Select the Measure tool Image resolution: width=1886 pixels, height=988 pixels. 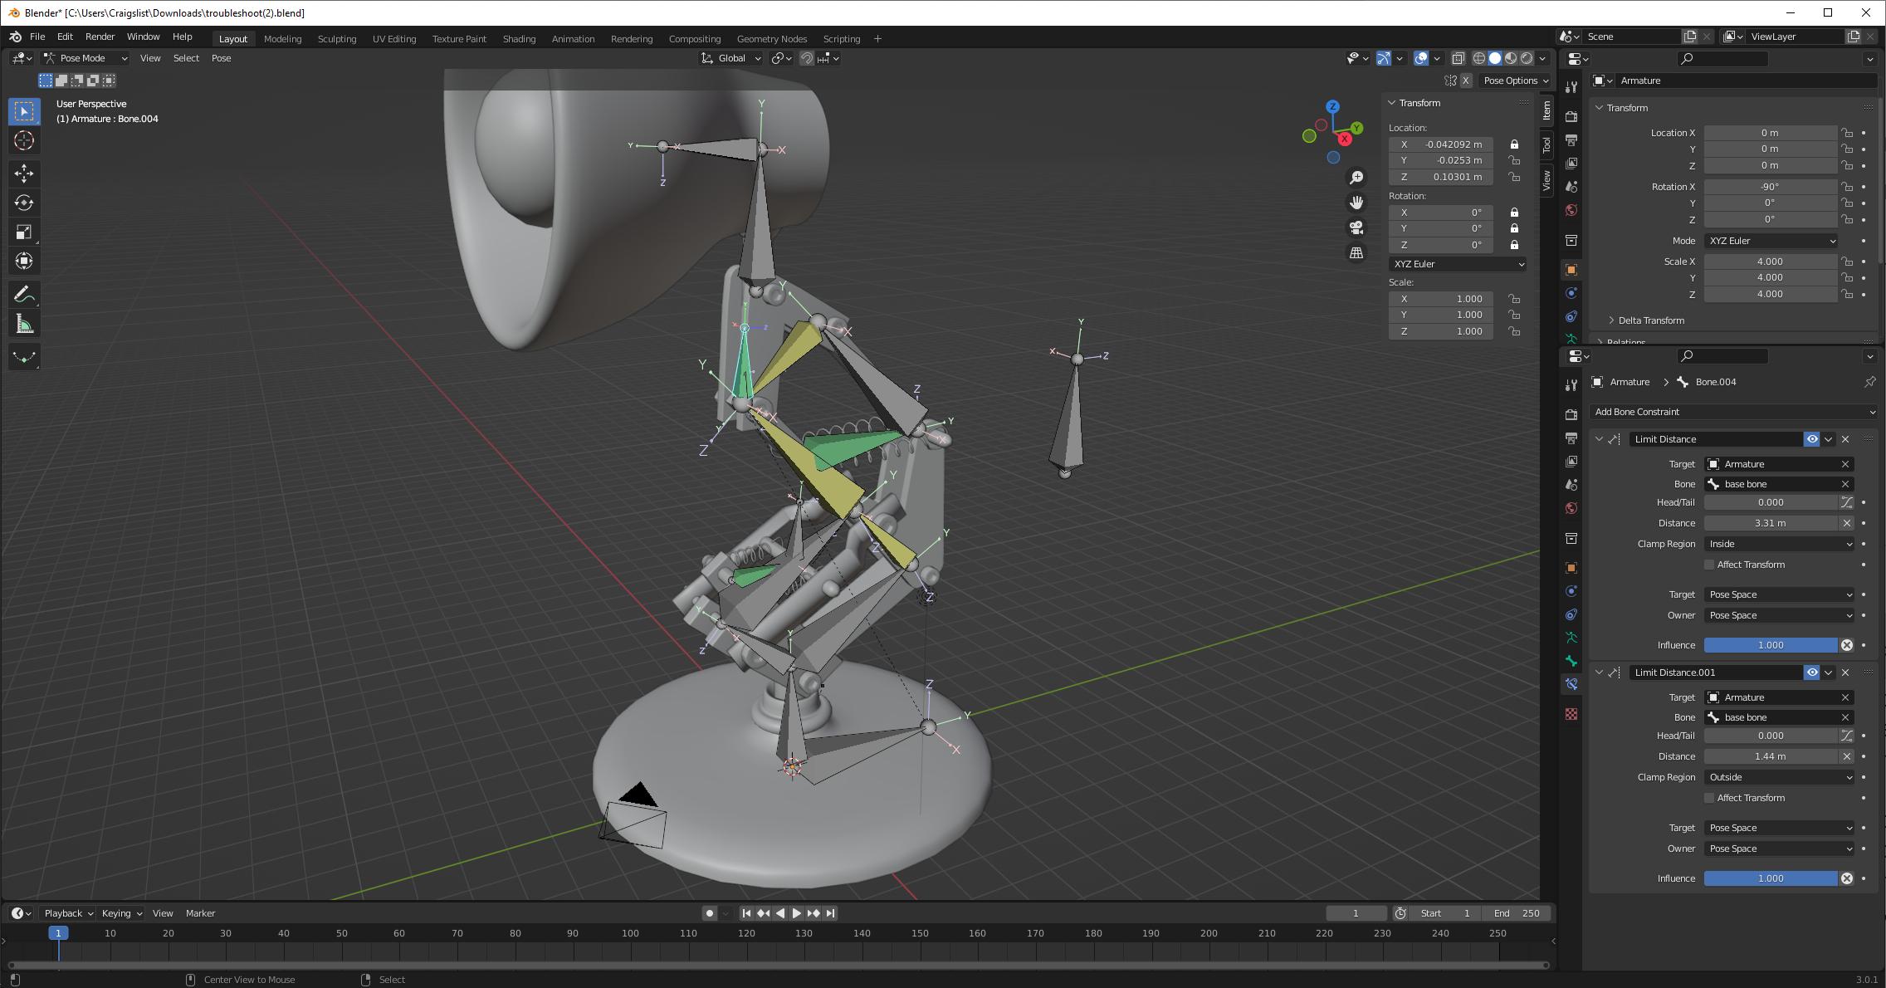[24, 323]
